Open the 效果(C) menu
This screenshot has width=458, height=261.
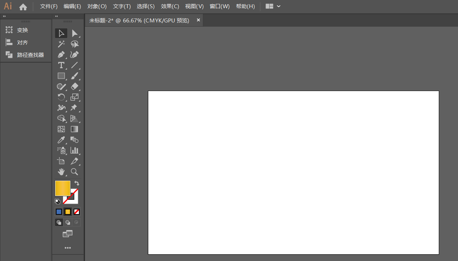point(170,6)
